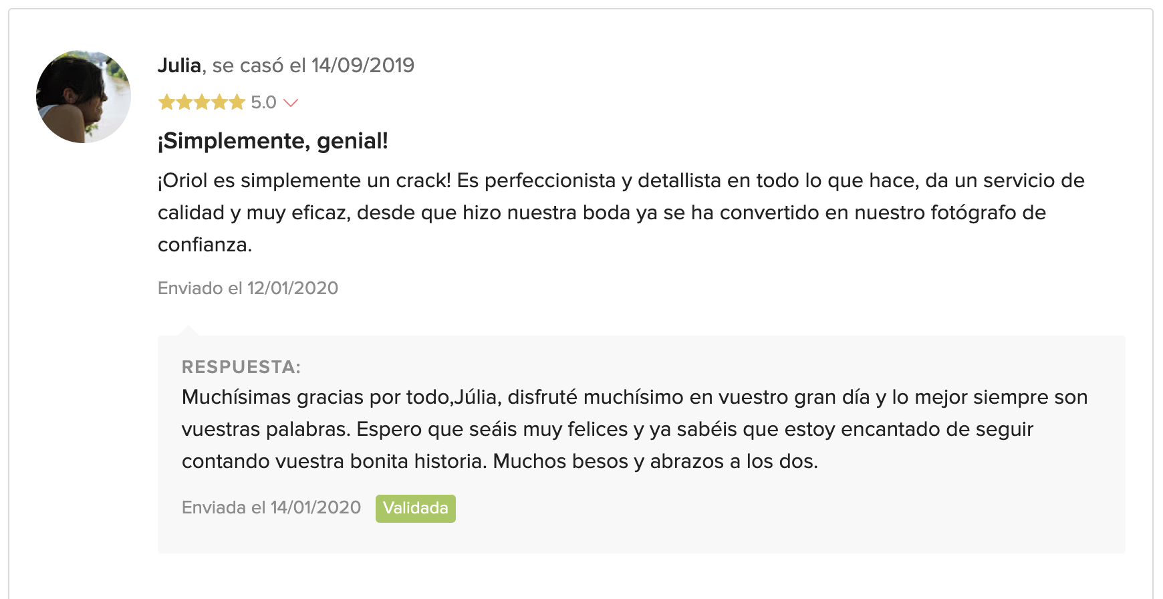The height and width of the screenshot is (599, 1163).
Task: Click the review title ¡Simplemente, genial!
Action: tap(273, 141)
